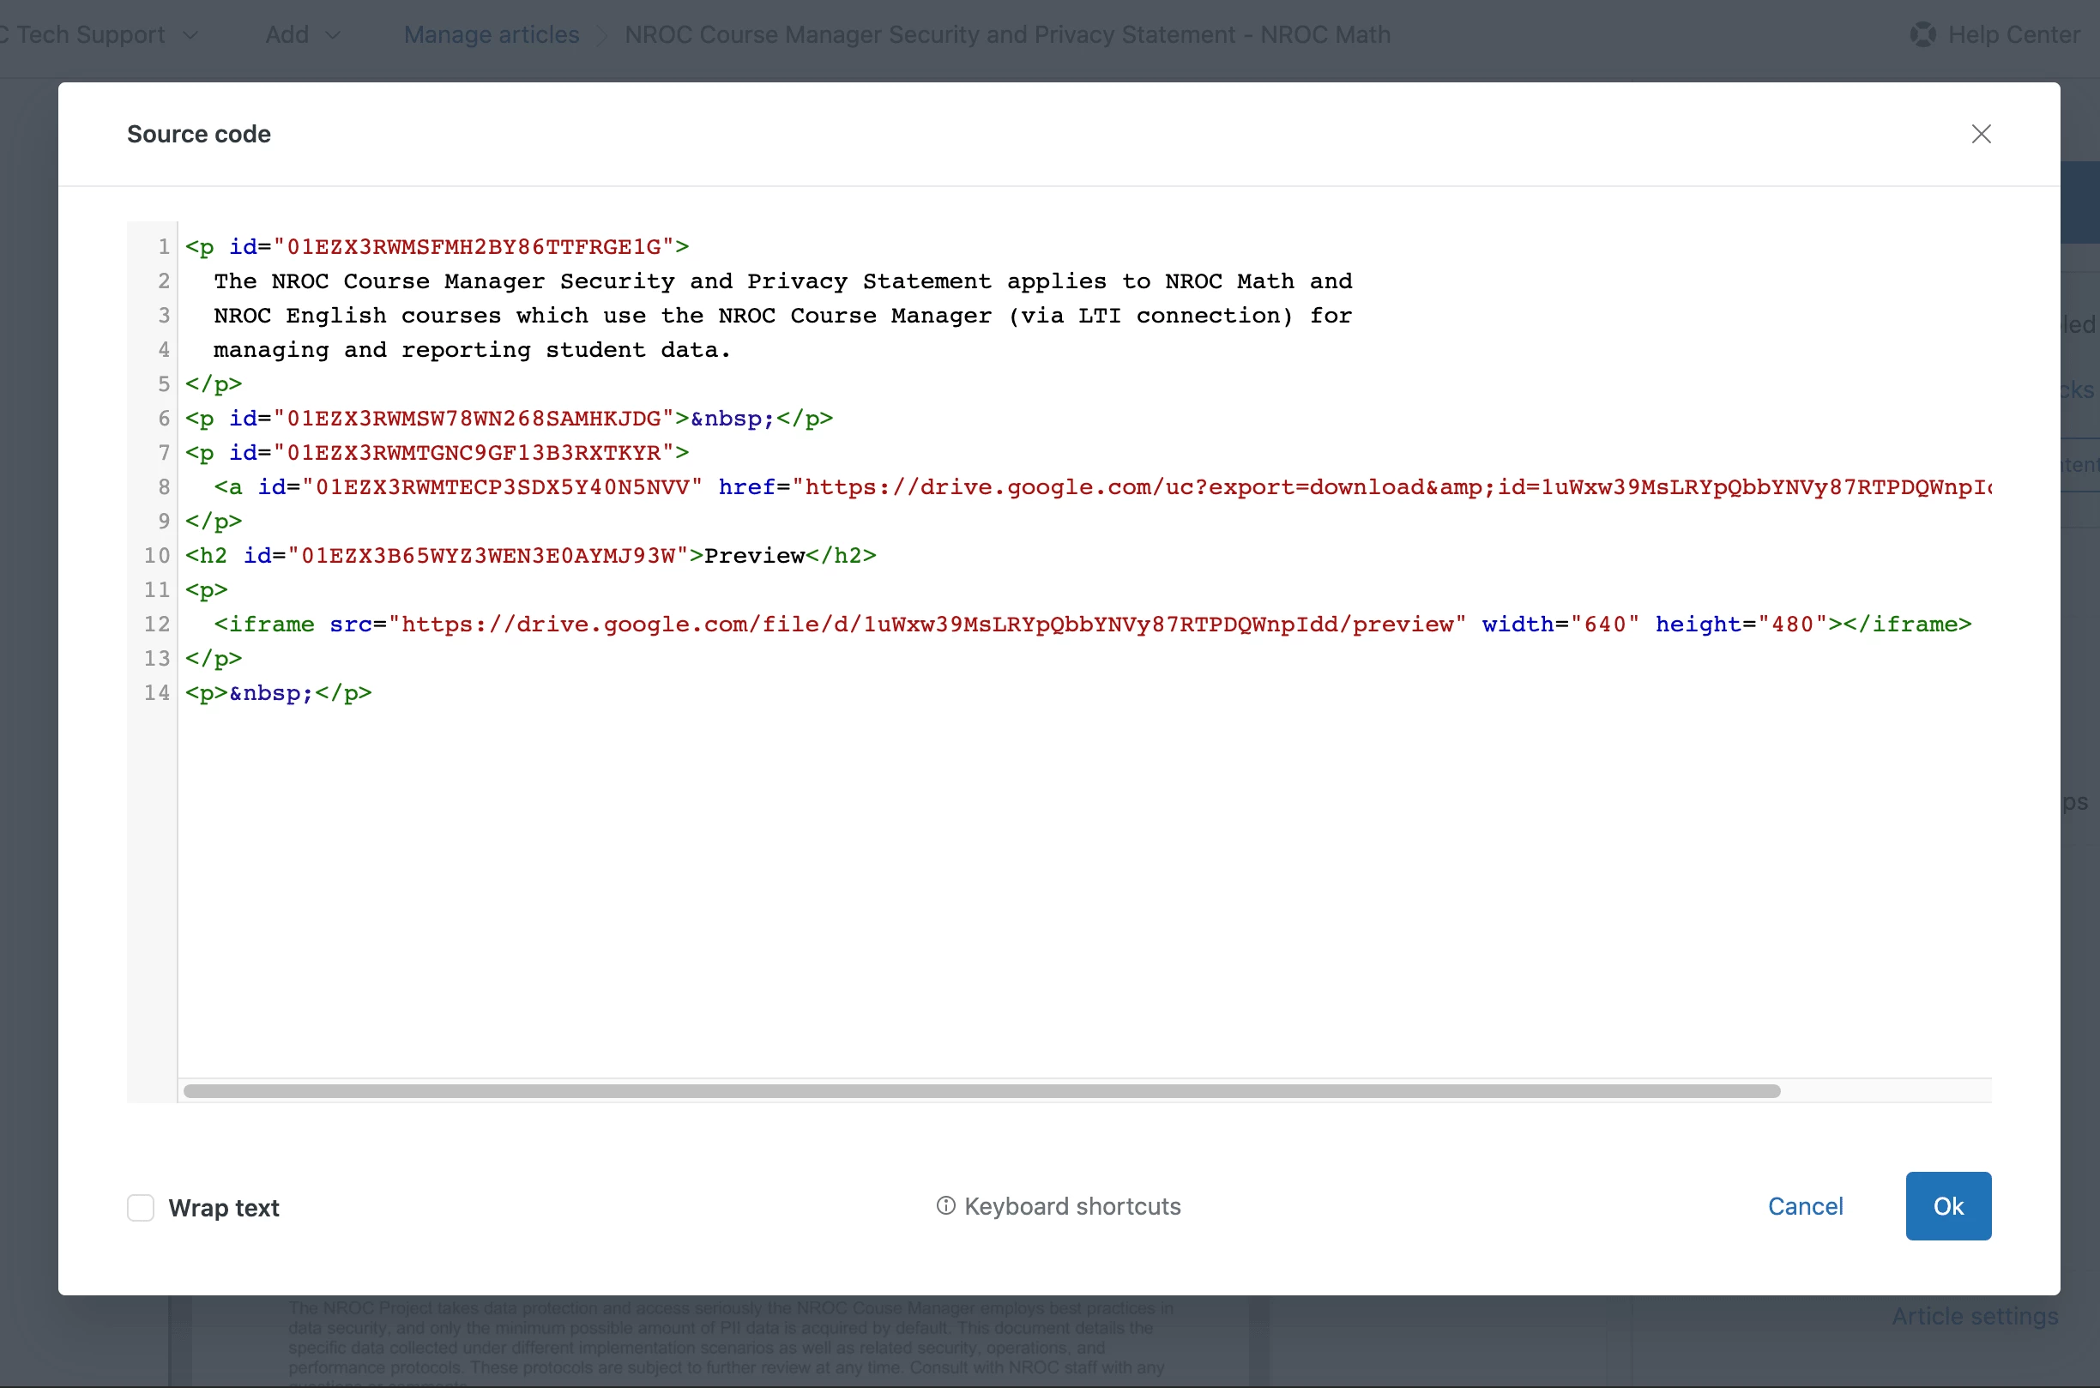
Task: Open Keyboard shortcuts help
Action: [1071, 1206]
